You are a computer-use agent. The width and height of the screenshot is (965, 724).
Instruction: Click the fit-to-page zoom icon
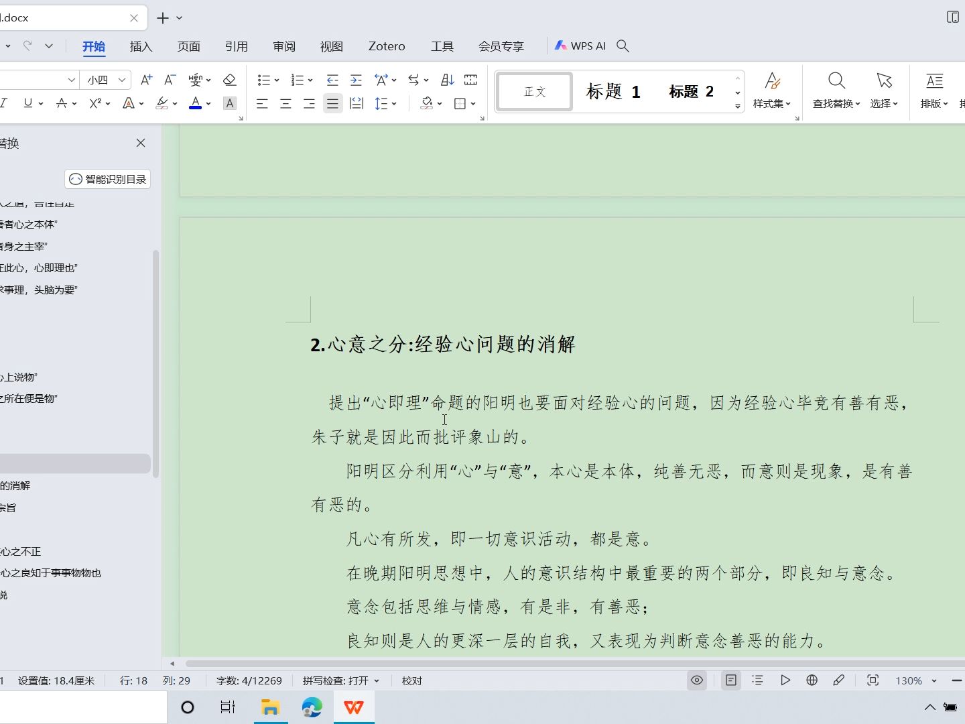click(x=873, y=680)
